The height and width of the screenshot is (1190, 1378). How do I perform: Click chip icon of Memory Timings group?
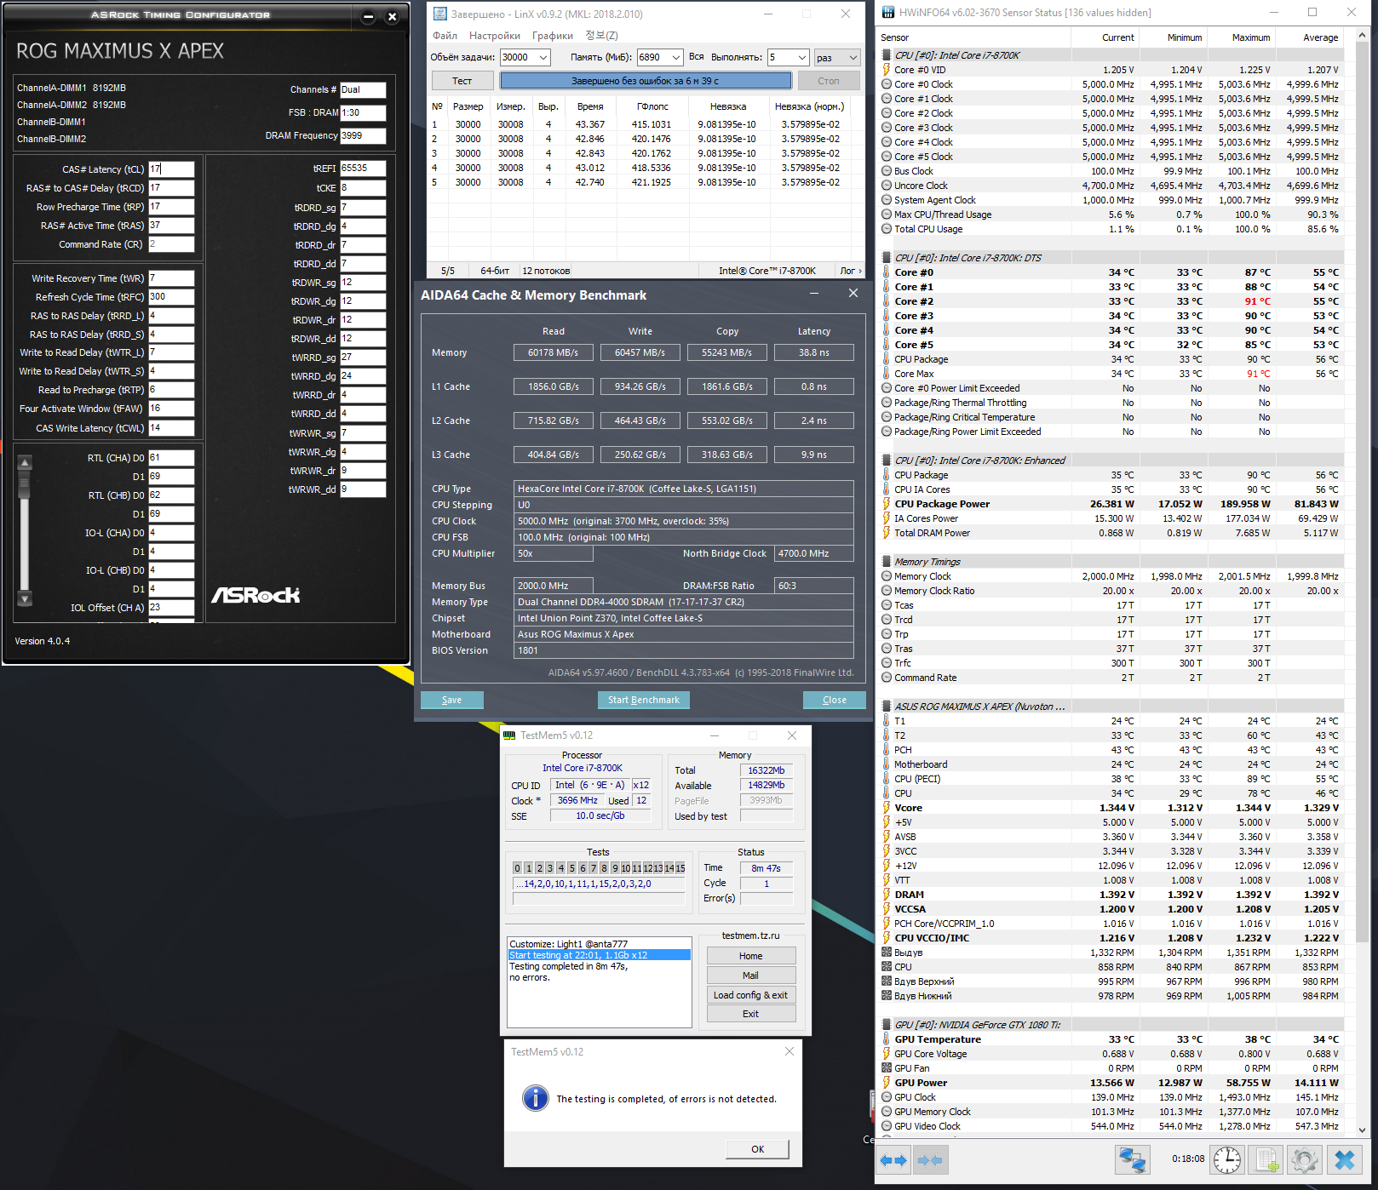[887, 562]
